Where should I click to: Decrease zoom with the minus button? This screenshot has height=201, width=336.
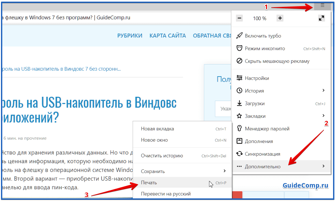(239, 18)
